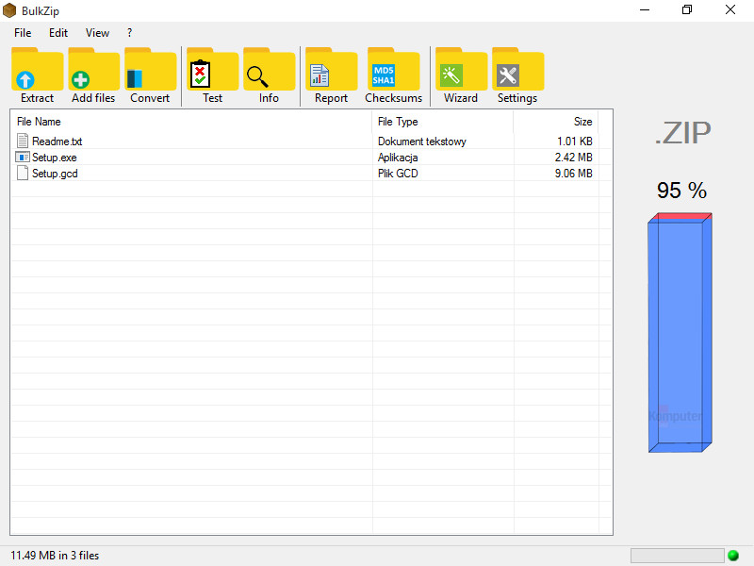The image size is (754, 566).
Task: Launch the Wizard tool
Action: pos(461,75)
